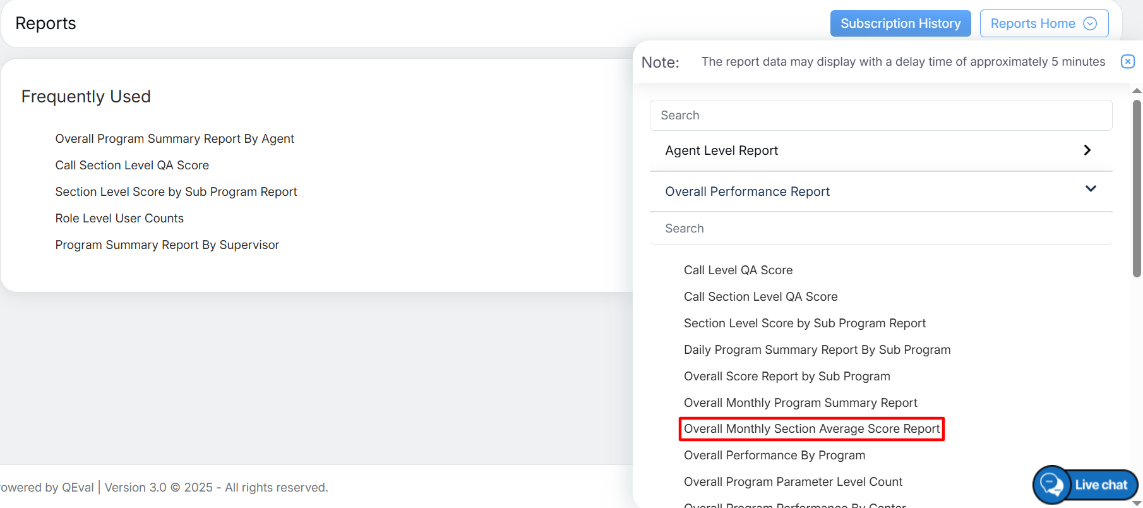This screenshot has height=508, width=1143.
Task: Click the Reports Home dropdown circle icon
Action: 1090,23
